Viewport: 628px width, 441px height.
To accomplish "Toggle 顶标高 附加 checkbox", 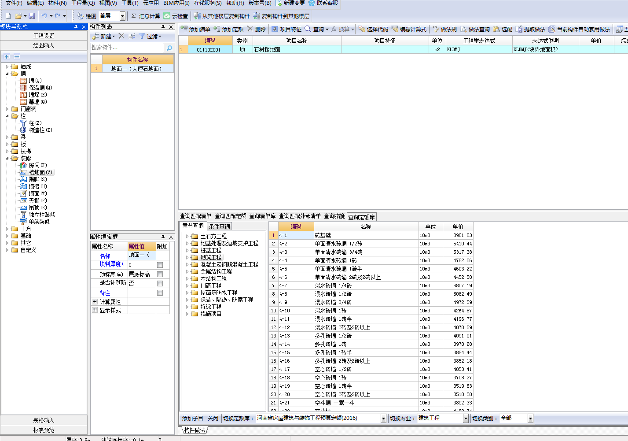I will pyautogui.click(x=160, y=274).
